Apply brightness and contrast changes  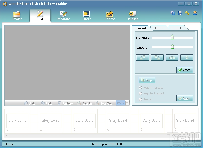185,70
